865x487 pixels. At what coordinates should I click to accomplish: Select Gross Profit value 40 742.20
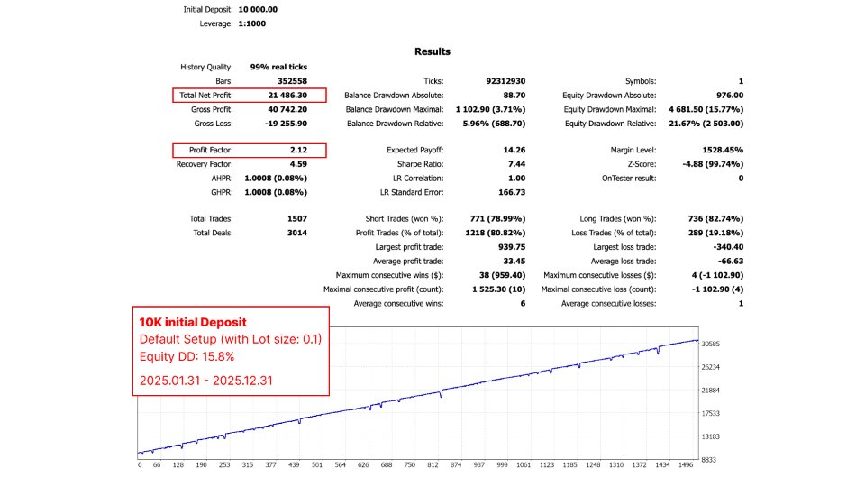(287, 109)
